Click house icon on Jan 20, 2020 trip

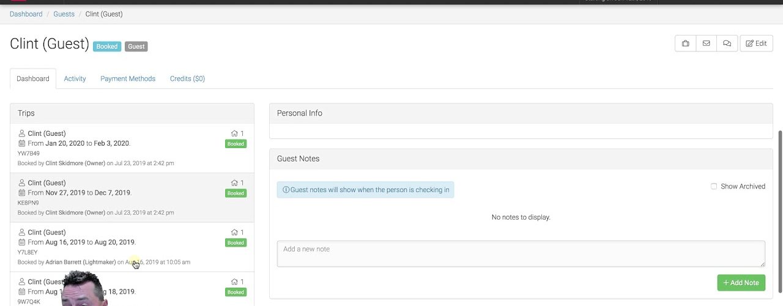coord(234,133)
